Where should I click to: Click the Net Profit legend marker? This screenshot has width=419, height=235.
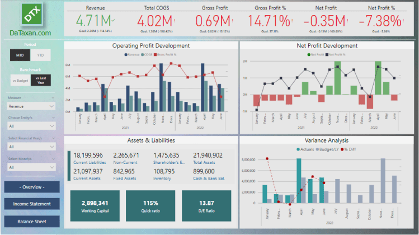pyautogui.click(x=307, y=55)
